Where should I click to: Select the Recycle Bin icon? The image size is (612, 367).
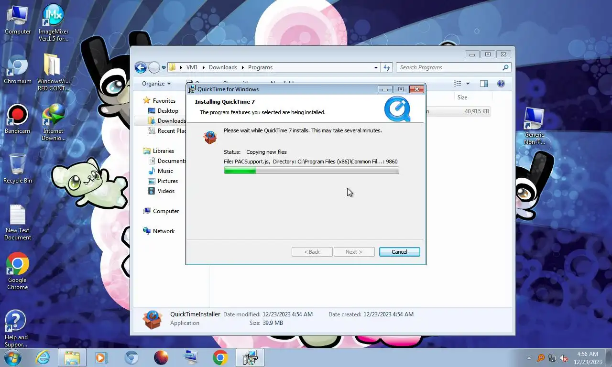tap(18, 169)
